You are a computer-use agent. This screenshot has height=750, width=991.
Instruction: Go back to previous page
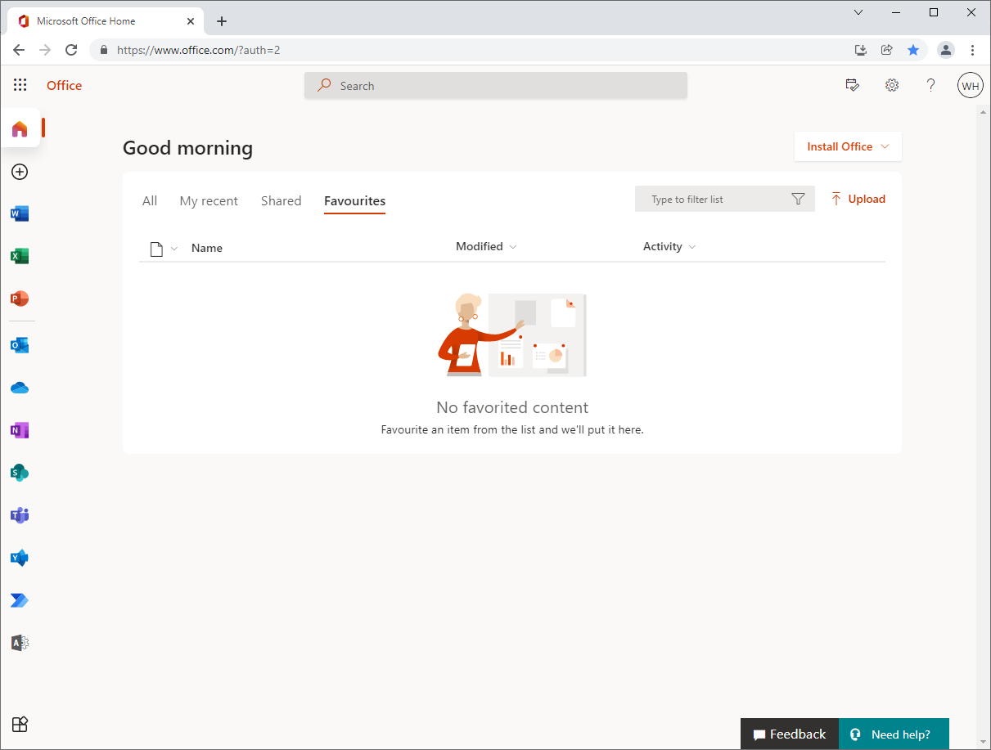[19, 50]
